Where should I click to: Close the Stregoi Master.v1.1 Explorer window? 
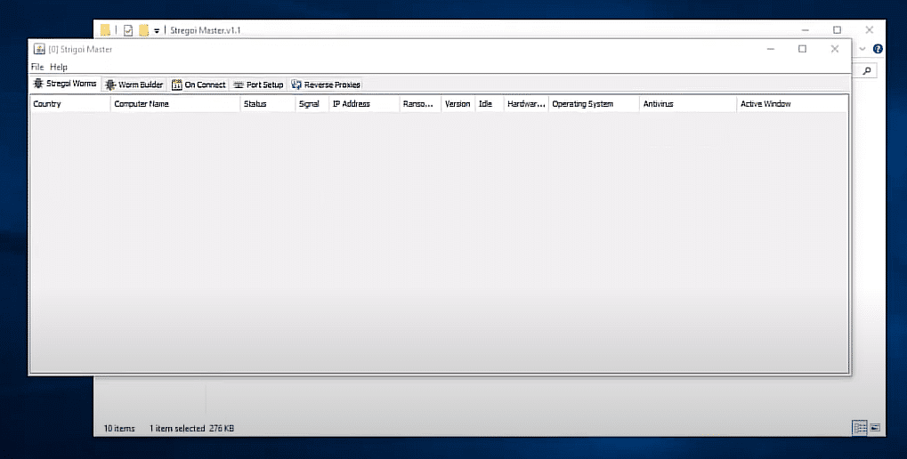click(x=870, y=30)
